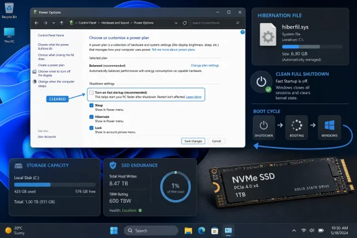The width and height of the screenshot is (357, 238).
Task: Enable Turn on fast startup checkbox
Action: (x=91, y=92)
